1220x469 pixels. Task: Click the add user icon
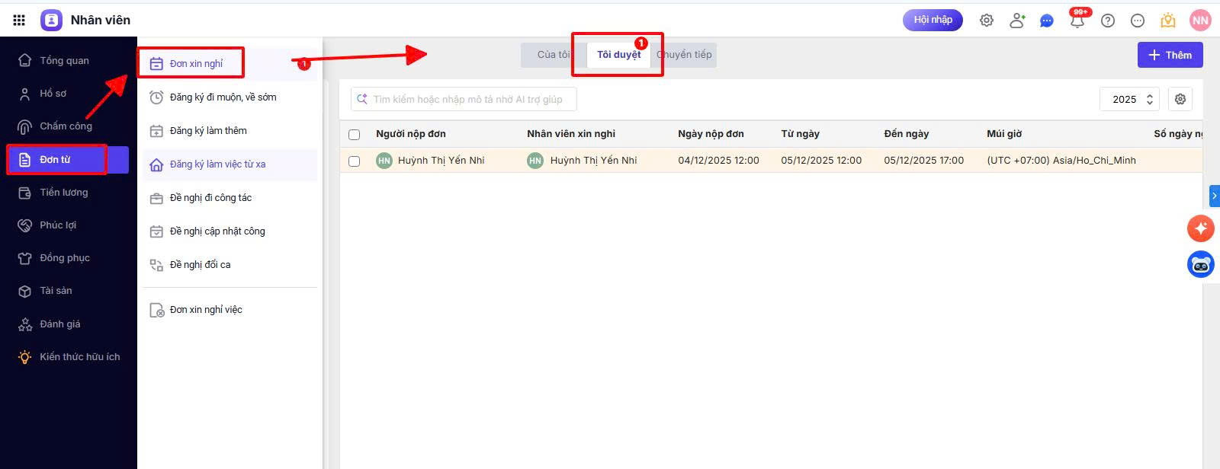(x=1017, y=21)
